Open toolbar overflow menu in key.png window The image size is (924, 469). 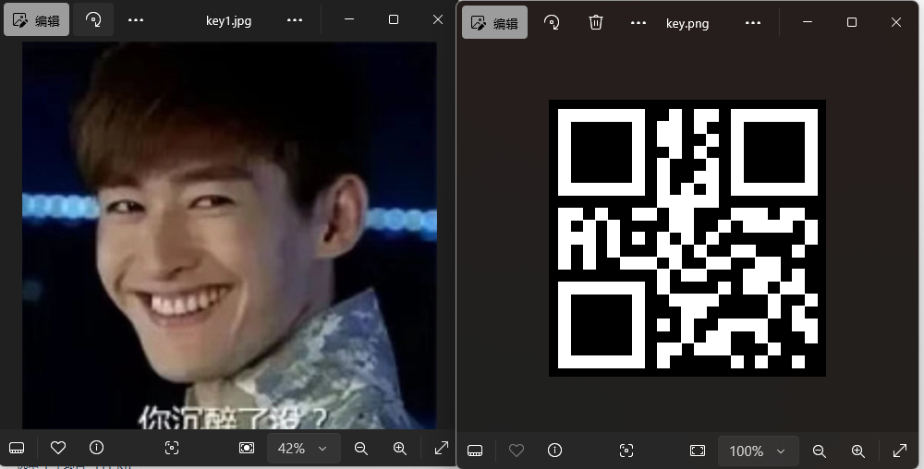pyautogui.click(x=638, y=23)
